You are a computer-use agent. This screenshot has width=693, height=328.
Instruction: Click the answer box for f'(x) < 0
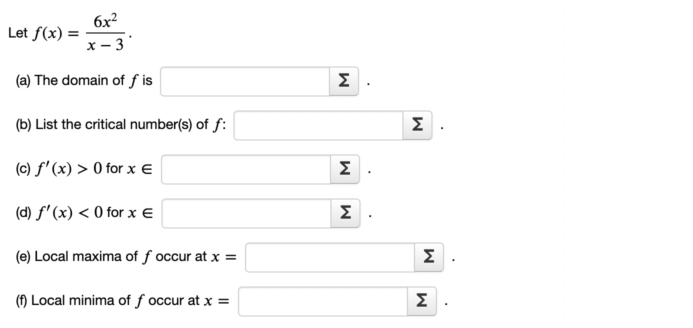coord(245,213)
